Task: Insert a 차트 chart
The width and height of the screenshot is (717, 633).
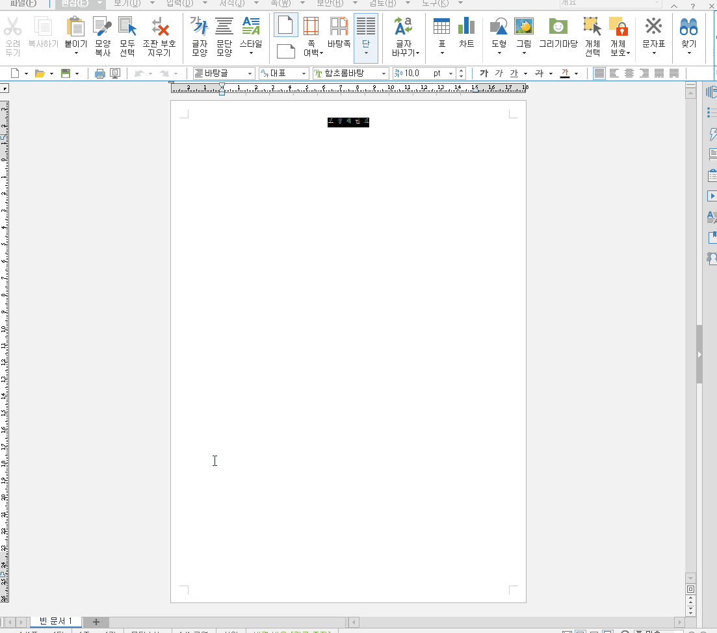Action: (x=466, y=32)
